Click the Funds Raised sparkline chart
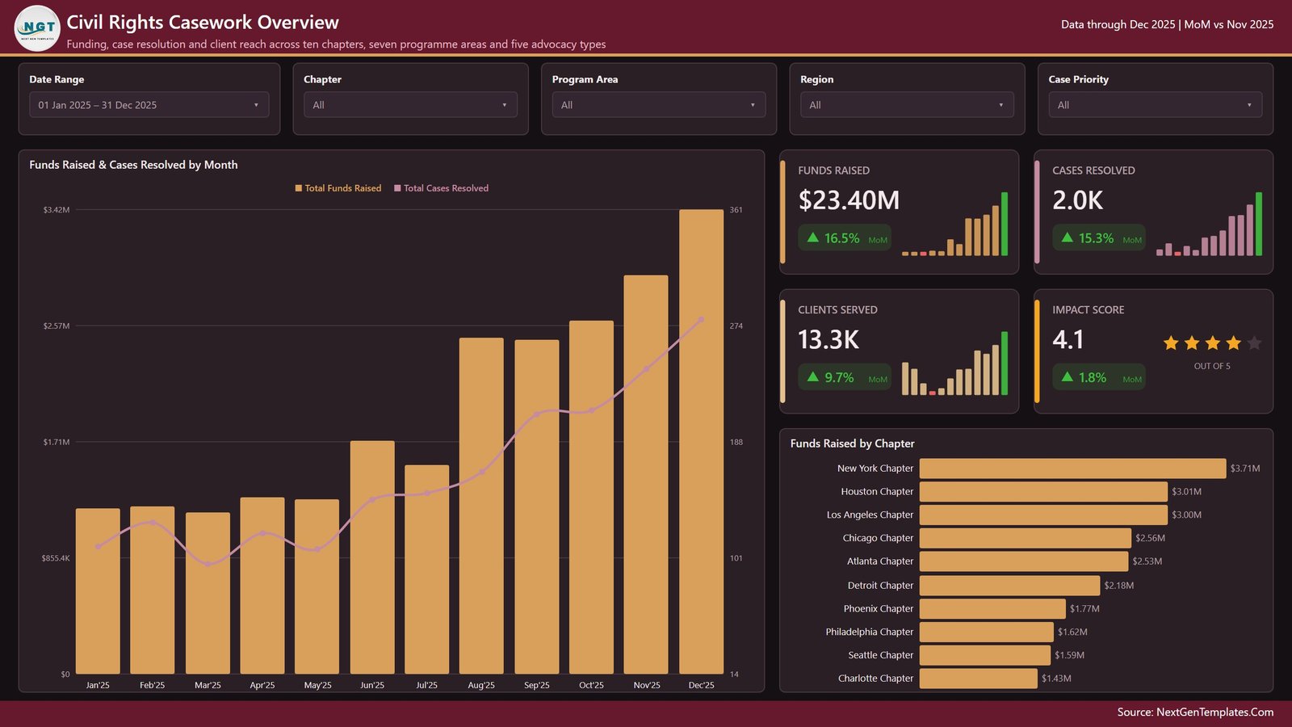This screenshot has height=727, width=1292. [x=954, y=224]
